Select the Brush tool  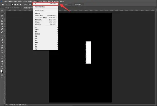[2, 32]
